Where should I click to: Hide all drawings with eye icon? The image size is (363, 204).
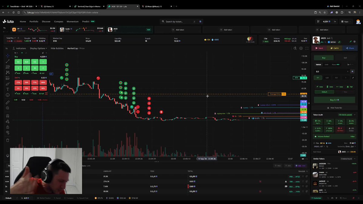click(x=8, y=133)
